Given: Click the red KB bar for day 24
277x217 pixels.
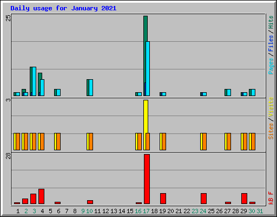Looking at the screenshot, I should tap(203, 199).
